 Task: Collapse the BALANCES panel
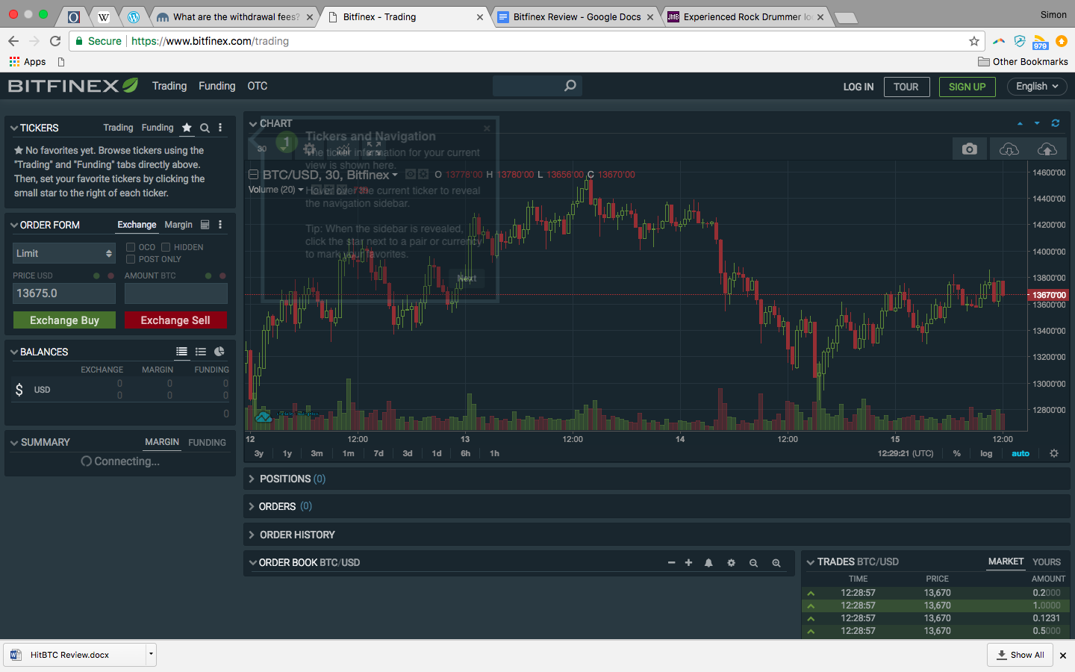point(14,352)
